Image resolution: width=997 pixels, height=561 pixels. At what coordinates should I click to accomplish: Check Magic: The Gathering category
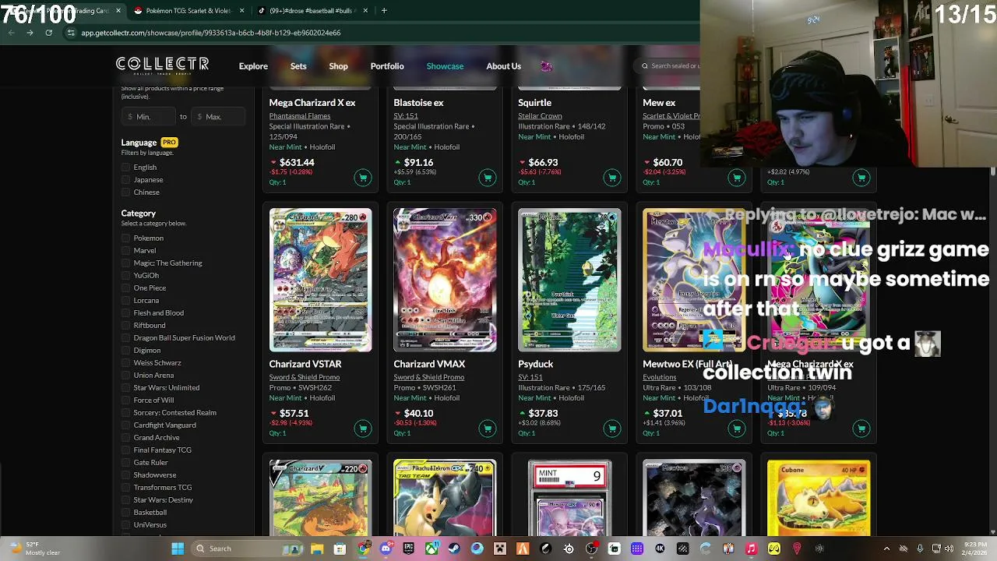[x=125, y=263]
